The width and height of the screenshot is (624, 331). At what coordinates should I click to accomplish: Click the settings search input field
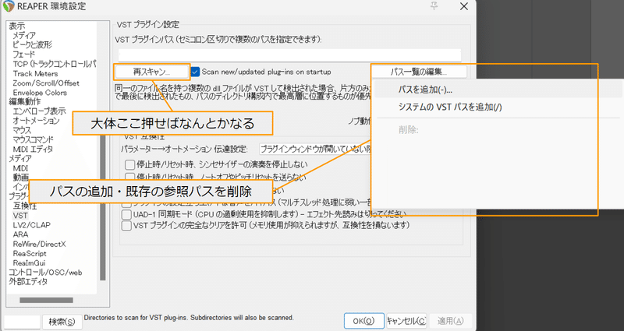22,322
